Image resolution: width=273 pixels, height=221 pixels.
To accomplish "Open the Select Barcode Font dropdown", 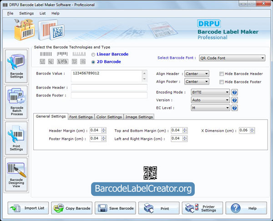I will click(x=232, y=58).
